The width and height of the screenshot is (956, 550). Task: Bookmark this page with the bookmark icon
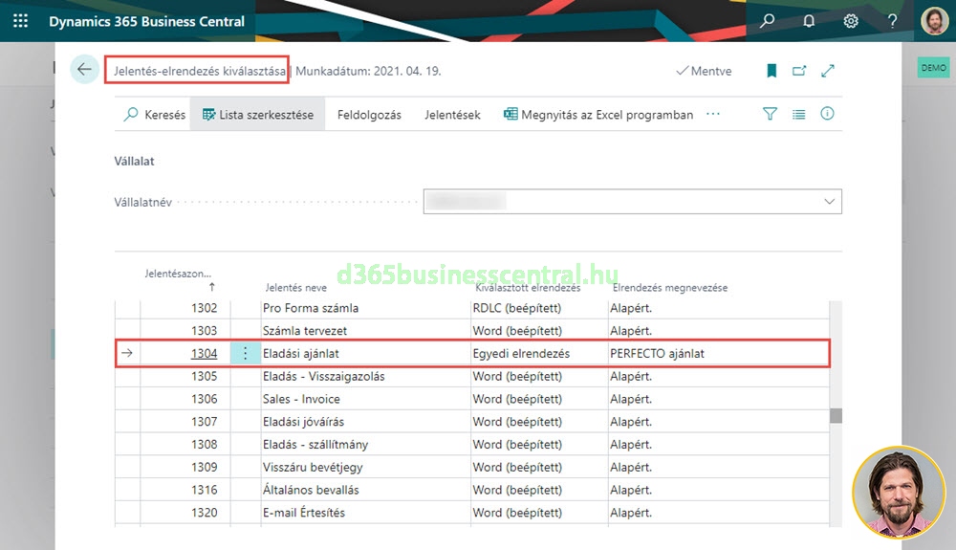tap(771, 71)
